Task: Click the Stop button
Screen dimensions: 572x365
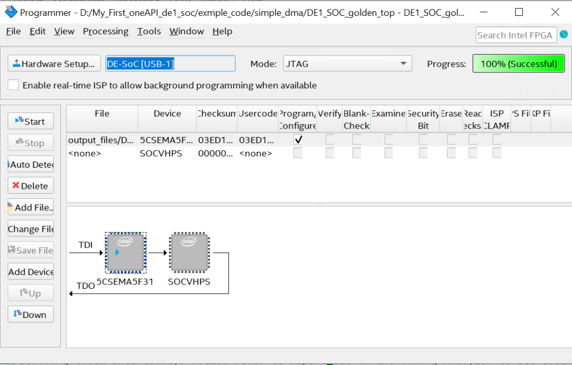Action: coord(31,143)
